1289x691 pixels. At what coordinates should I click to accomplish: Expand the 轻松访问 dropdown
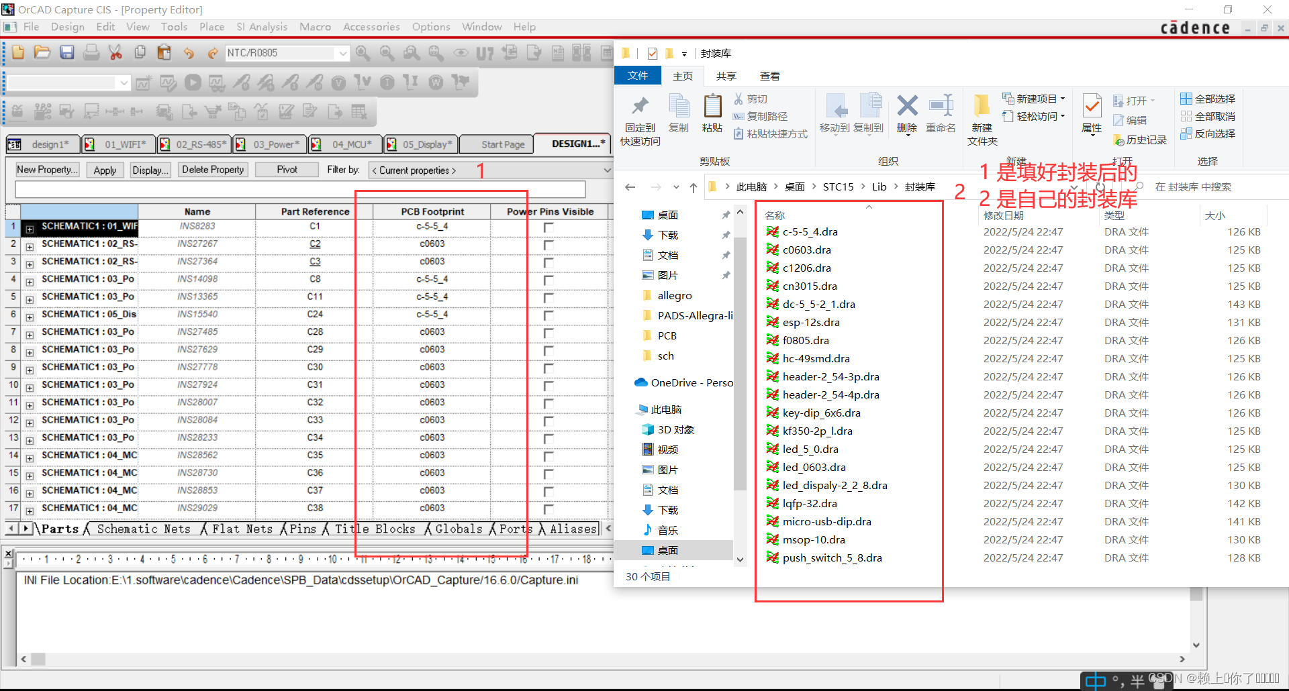[x=1063, y=116]
